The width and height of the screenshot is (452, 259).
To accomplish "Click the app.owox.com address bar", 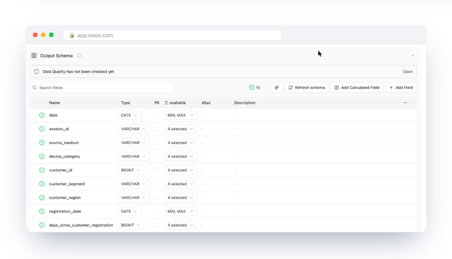I will click(x=172, y=35).
